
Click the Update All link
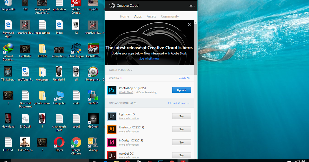click(184, 78)
